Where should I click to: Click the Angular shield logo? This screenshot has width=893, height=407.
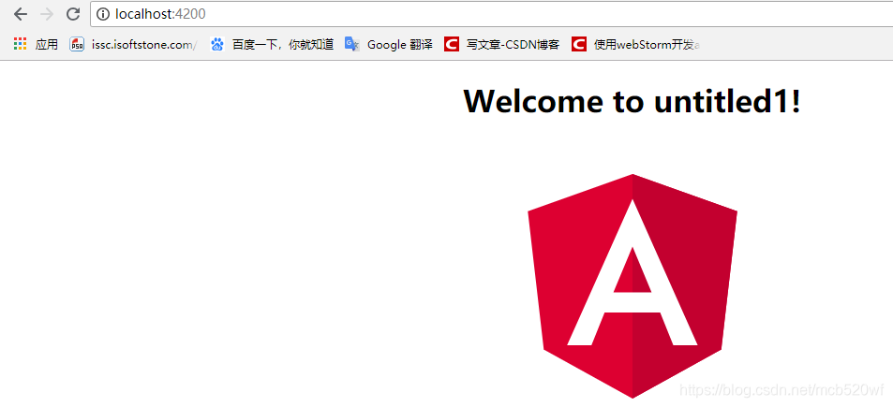[633, 286]
